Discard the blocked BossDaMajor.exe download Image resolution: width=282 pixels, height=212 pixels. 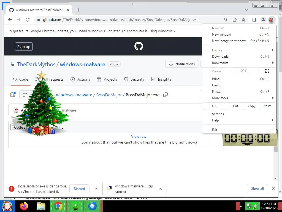[79, 189]
